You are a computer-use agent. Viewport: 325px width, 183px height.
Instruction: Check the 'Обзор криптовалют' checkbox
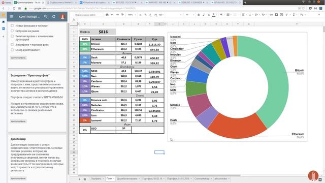pos(12,50)
